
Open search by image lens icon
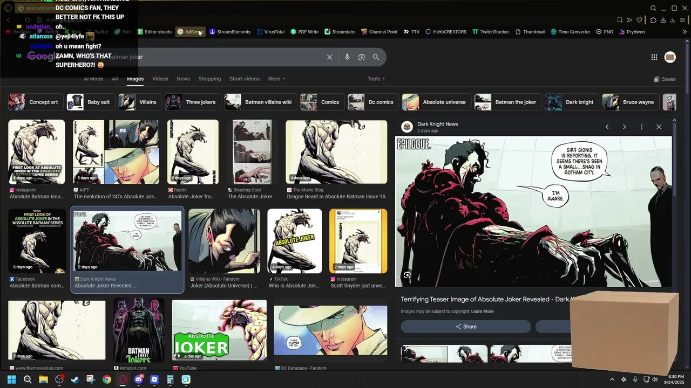coord(362,57)
